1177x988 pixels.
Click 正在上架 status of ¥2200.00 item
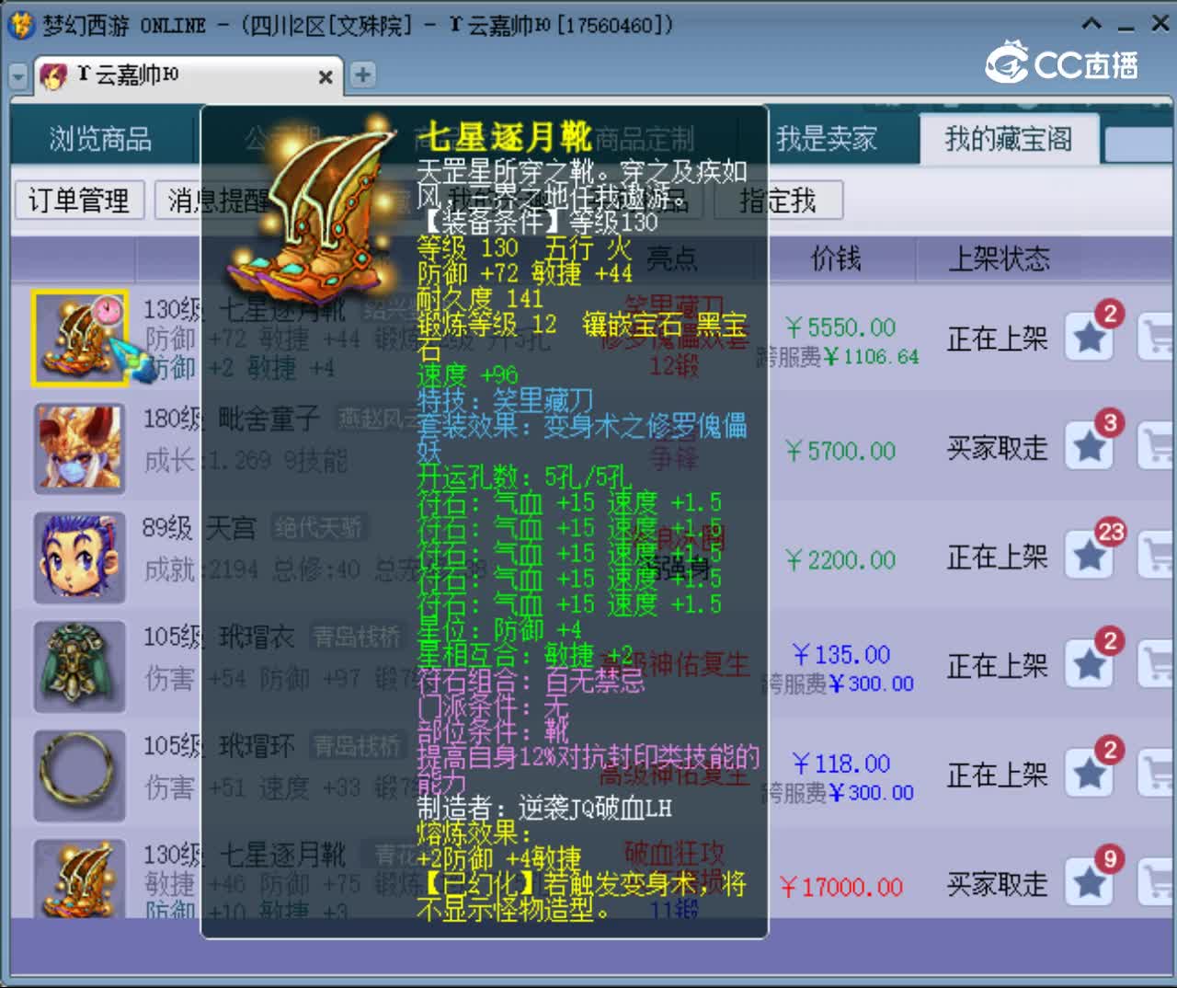[998, 557]
